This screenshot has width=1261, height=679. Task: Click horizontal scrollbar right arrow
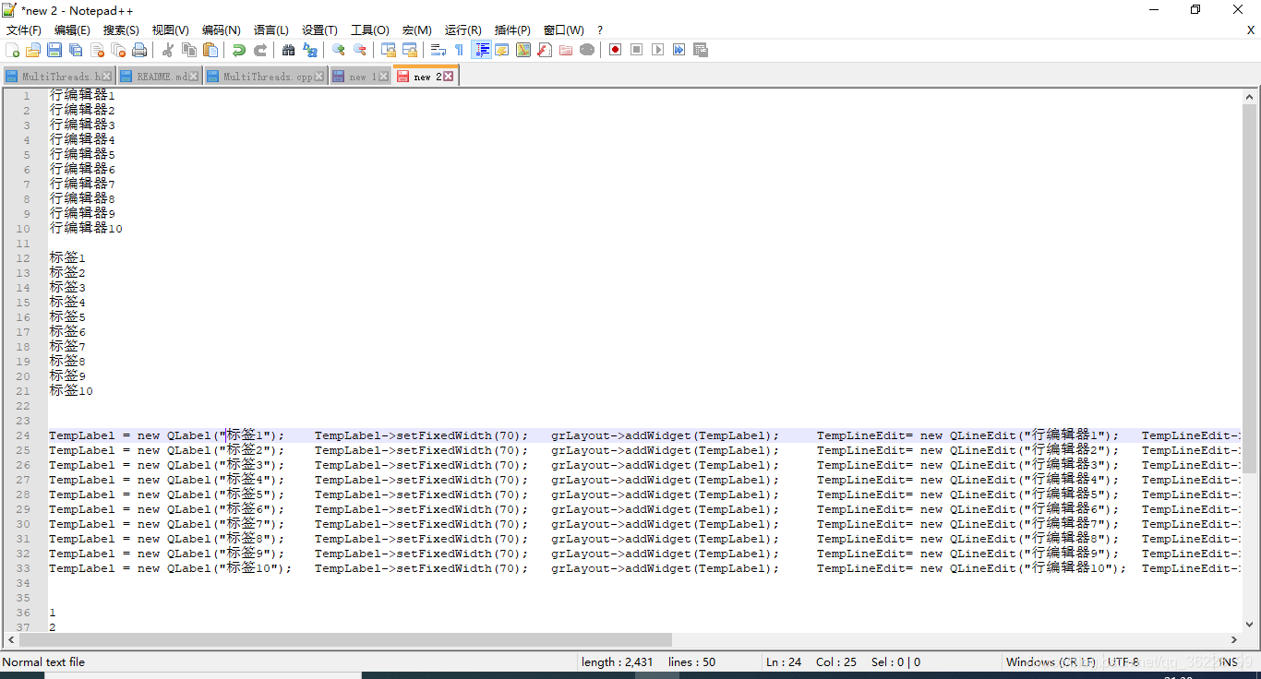1234,639
